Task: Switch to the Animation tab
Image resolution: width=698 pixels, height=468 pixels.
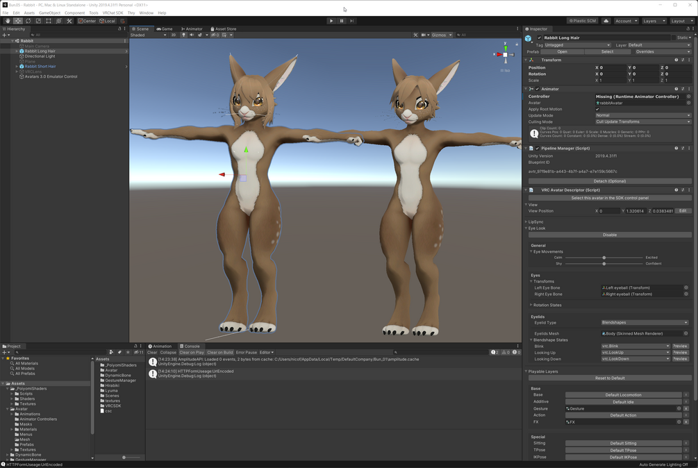Action: 160,346
